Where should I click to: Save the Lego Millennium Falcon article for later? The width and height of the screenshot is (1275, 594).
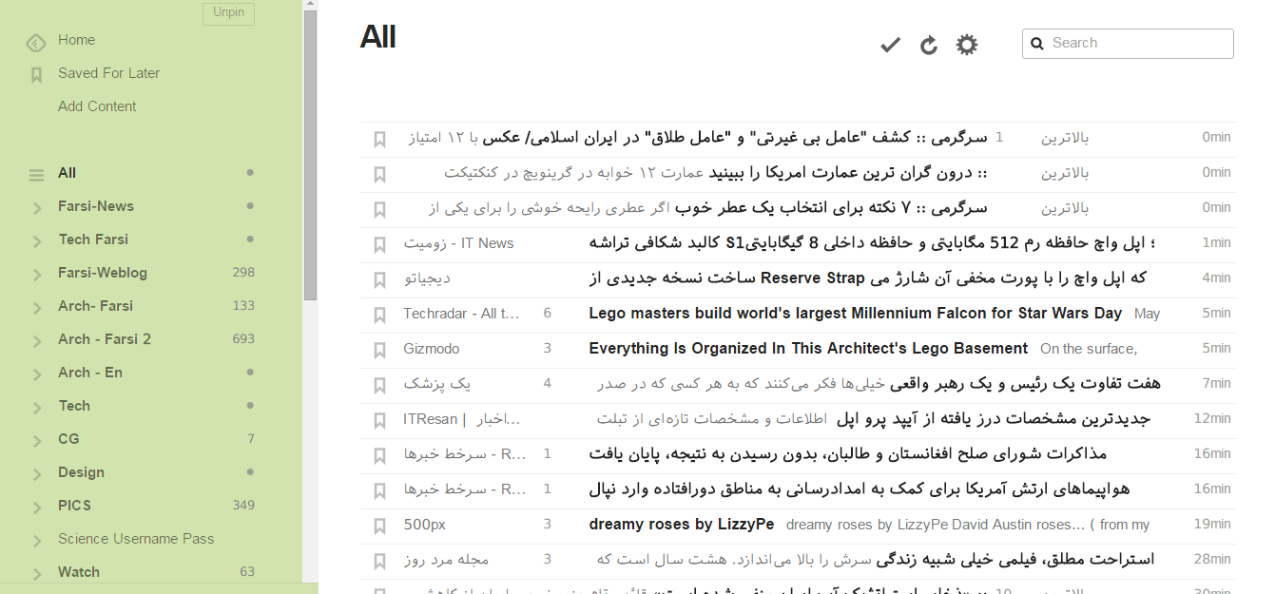click(379, 314)
